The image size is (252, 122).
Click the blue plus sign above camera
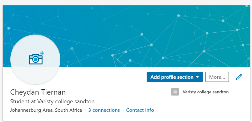[x=42, y=53]
